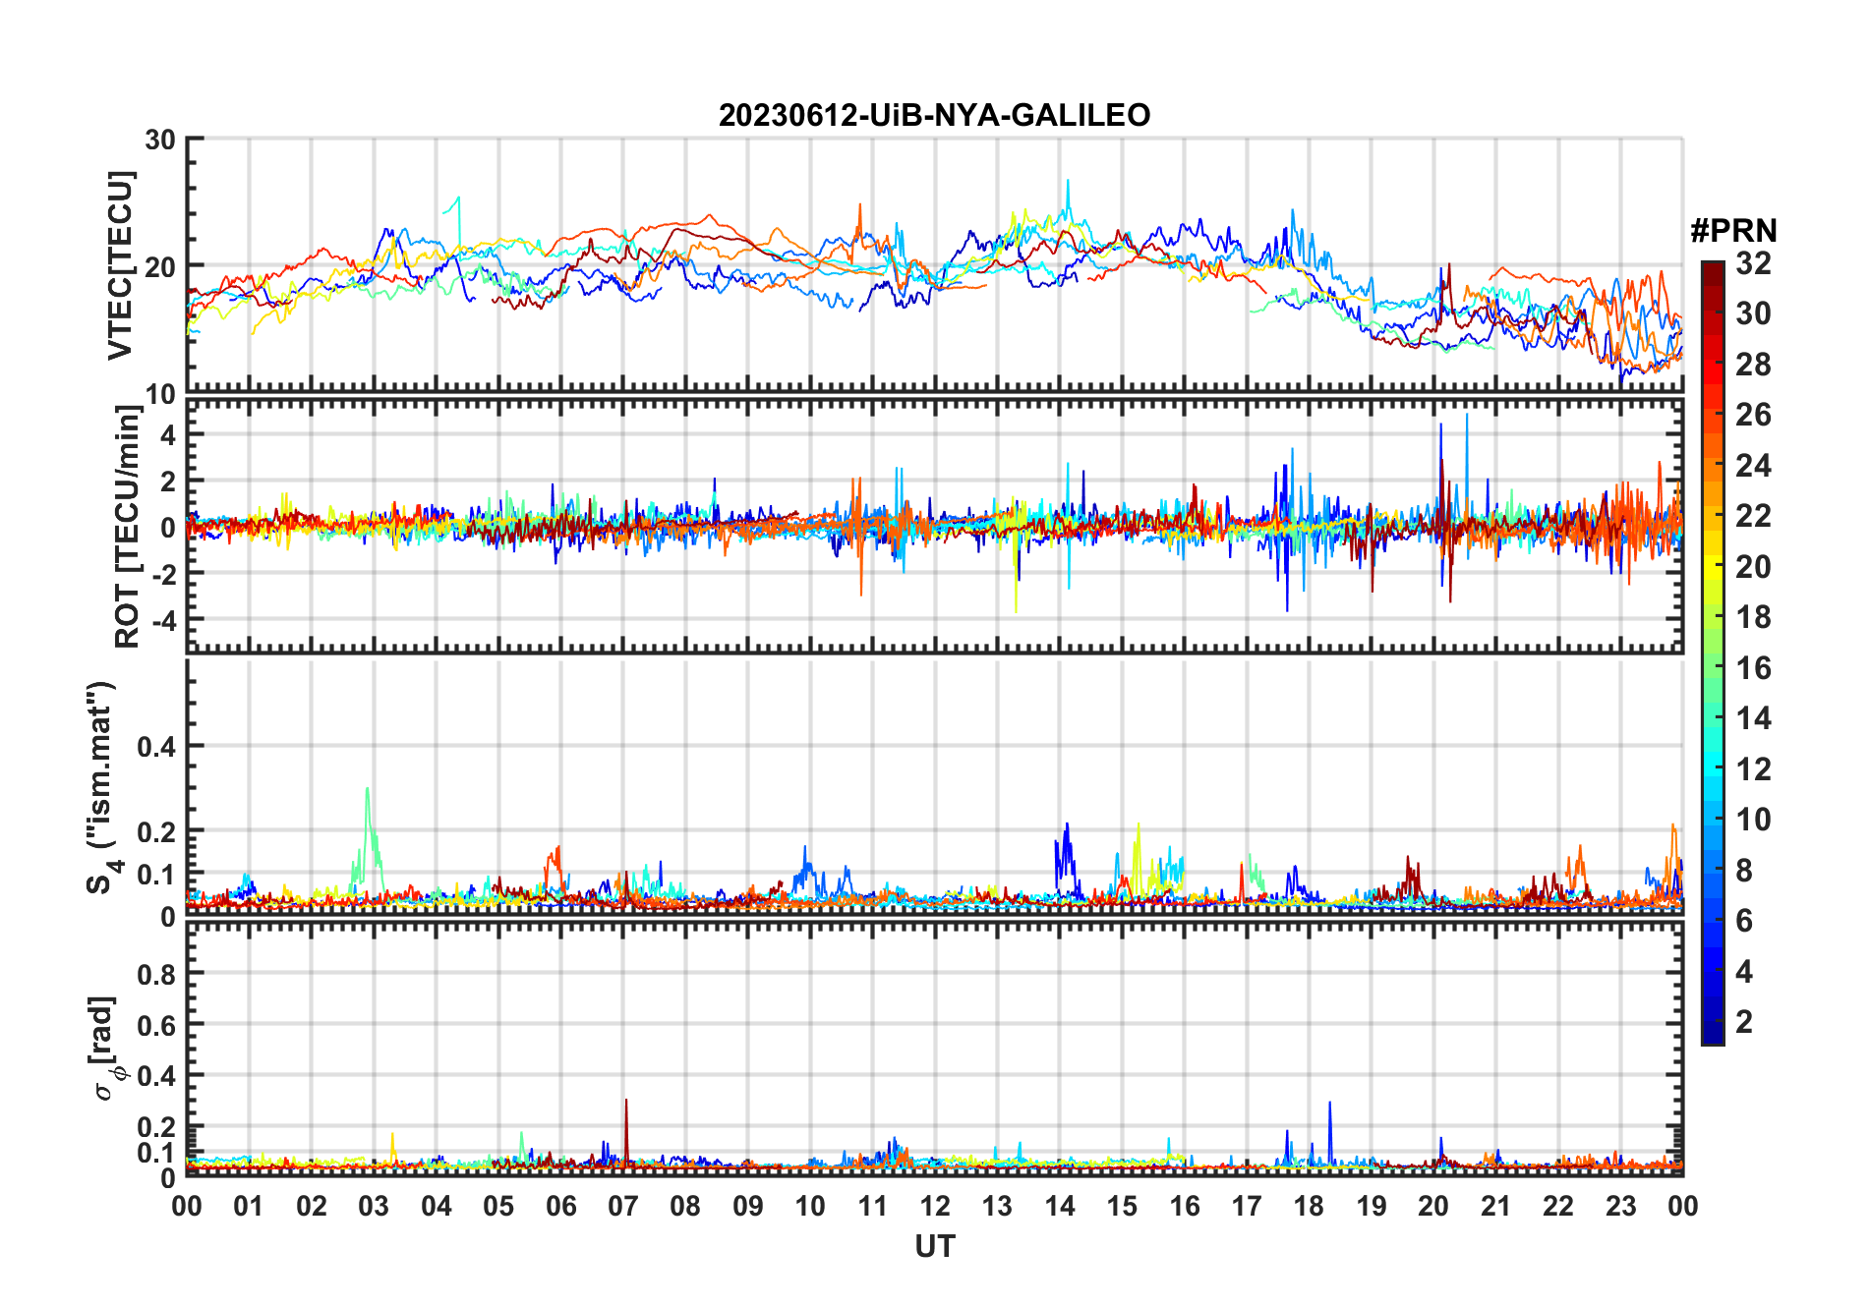Click the ROT axis tick -2
The image size is (1870, 1307).
tap(163, 574)
